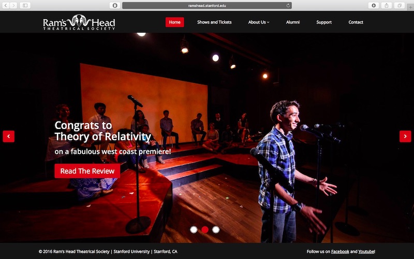Open the privacy shield icon beside address bar

pyautogui.click(x=115, y=5)
